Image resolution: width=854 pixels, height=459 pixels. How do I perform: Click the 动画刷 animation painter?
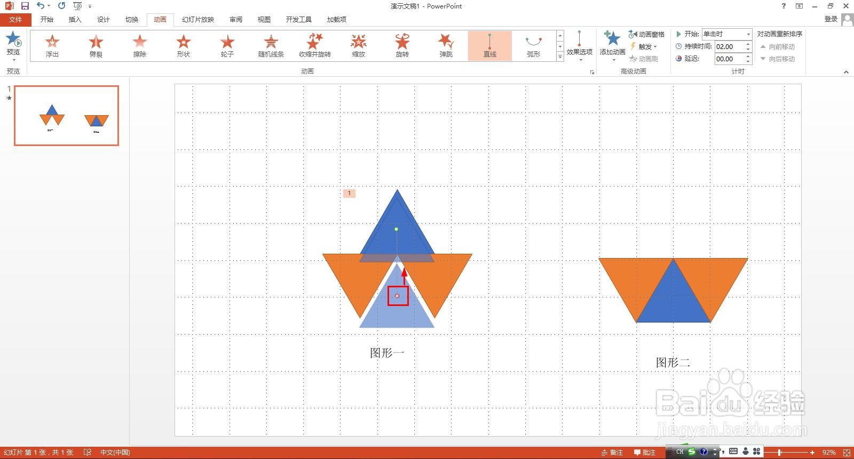tap(643, 59)
